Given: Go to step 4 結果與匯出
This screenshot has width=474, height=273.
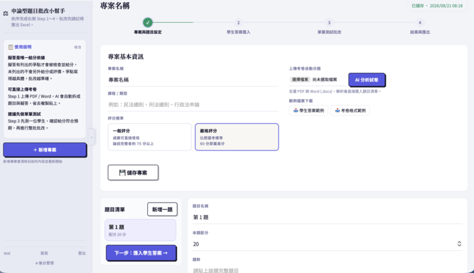Looking at the screenshot, I should click(x=419, y=23).
